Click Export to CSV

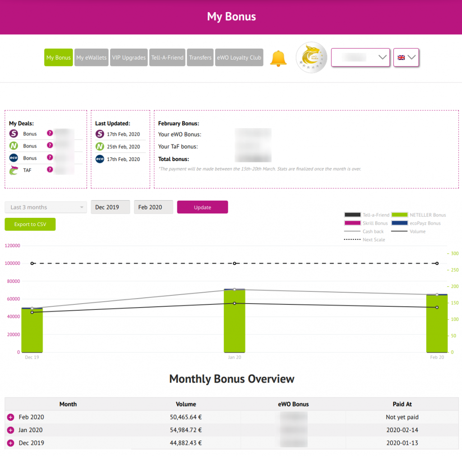pyautogui.click(x=30, y=224)
